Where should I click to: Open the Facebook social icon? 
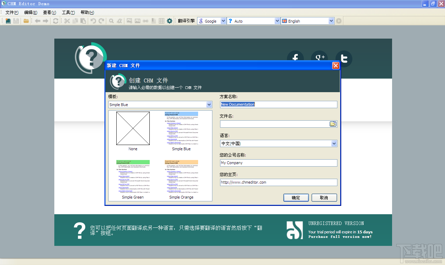pyautogui.click(x=295, y=59)
